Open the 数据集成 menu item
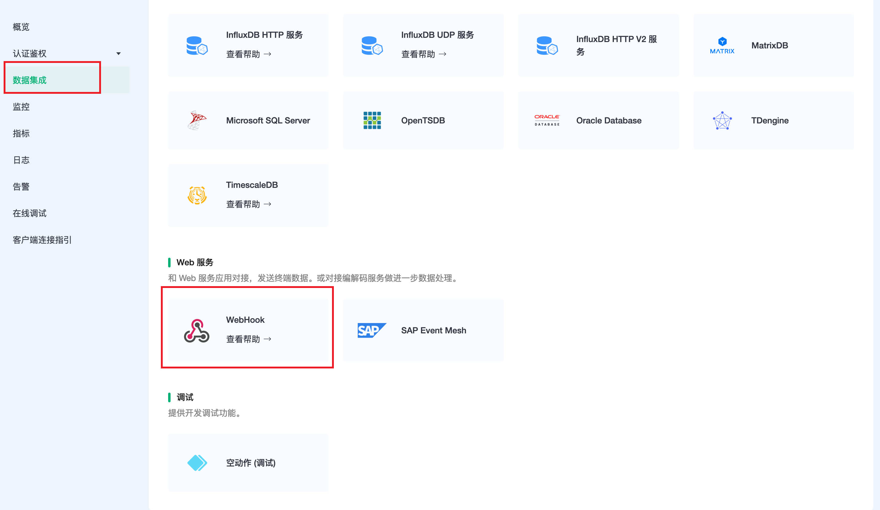The height and width of the screenshot is (510, 880). click(x=30, y=80)
